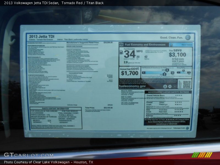Viewport: 220px width, 165px height.
Task: Click the first round seal beside fueleconomy.gov
Action: point(165,86)
